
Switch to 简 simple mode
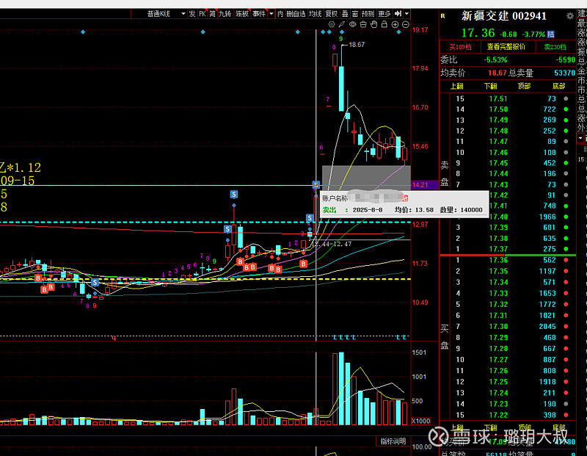click(213, 14)
